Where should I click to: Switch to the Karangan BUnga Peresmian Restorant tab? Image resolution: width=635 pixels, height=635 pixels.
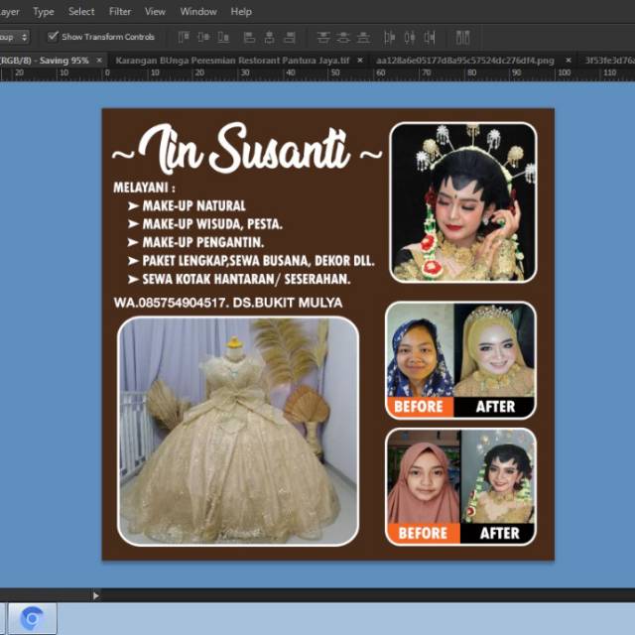232,60
